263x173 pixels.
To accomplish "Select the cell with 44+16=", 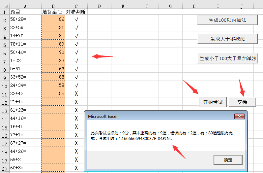I will pyautogui.click(x=25, y=118).
